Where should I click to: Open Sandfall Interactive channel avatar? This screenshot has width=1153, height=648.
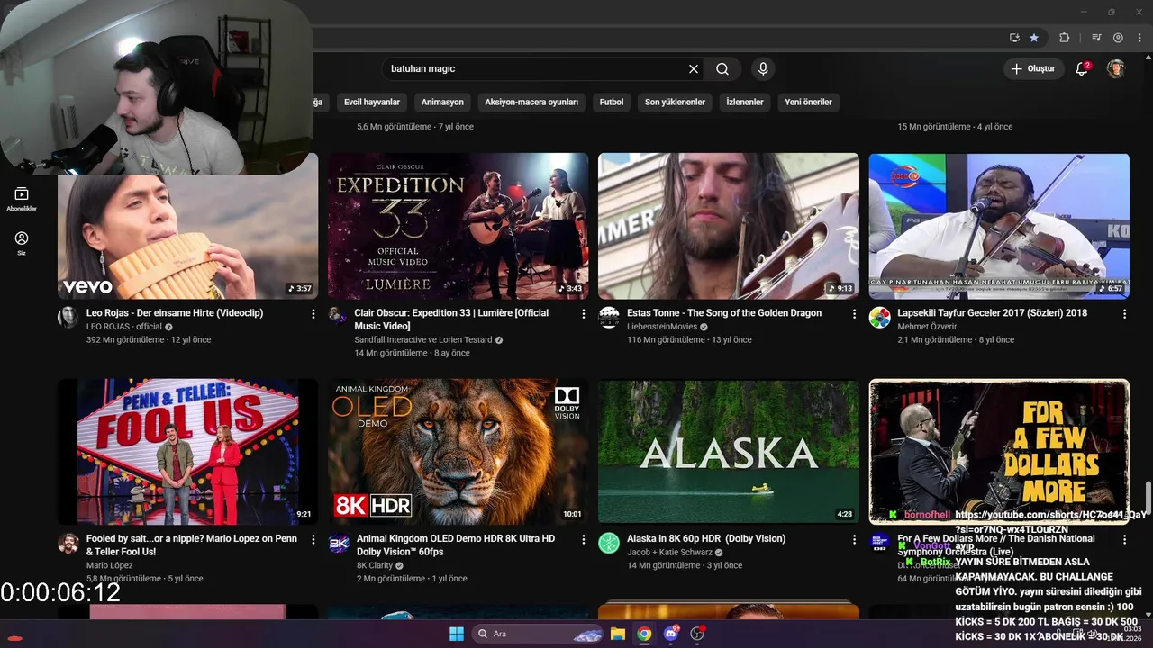click(337, 316)
